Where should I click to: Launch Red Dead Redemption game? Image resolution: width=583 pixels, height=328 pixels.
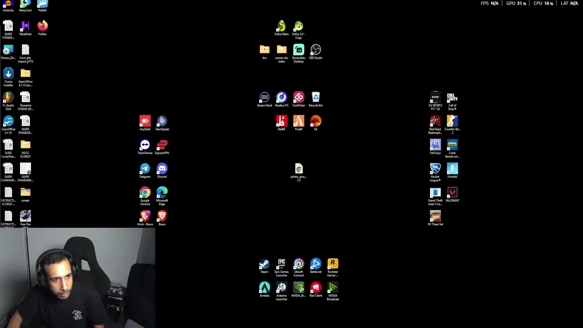[x=435, y=125]
